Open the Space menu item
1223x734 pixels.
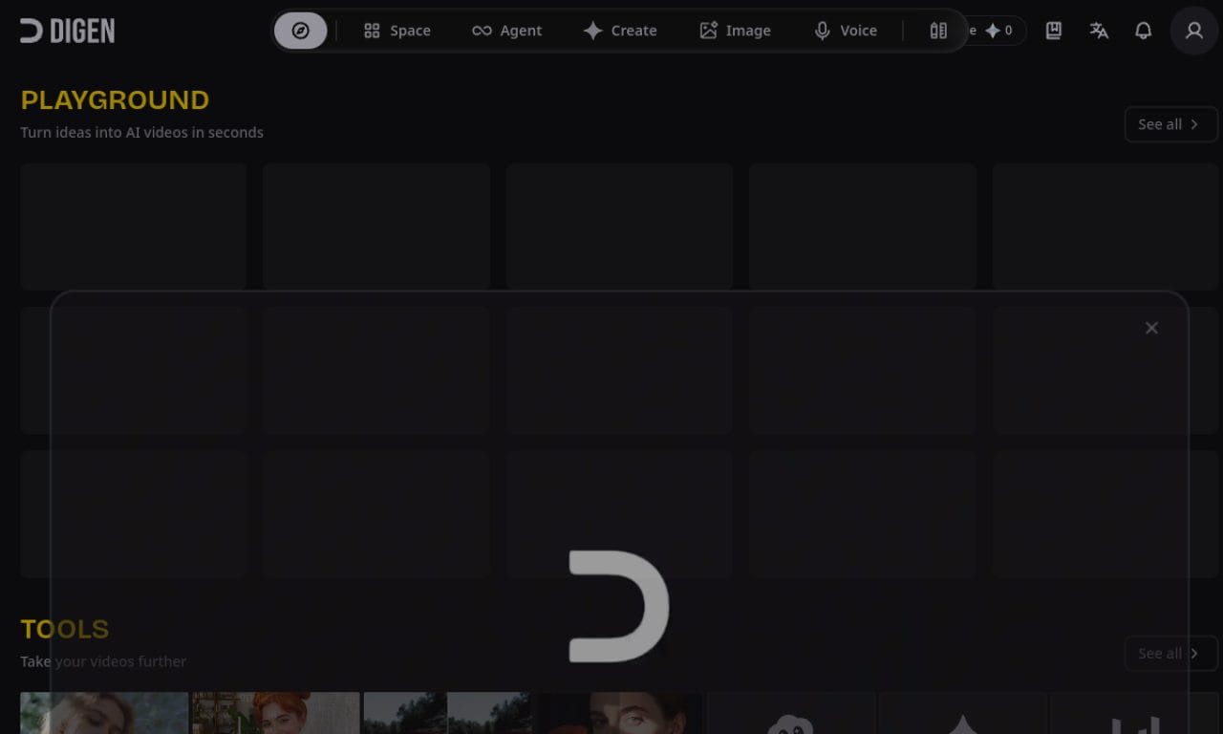pyautogui.click(x=397, y=31)
